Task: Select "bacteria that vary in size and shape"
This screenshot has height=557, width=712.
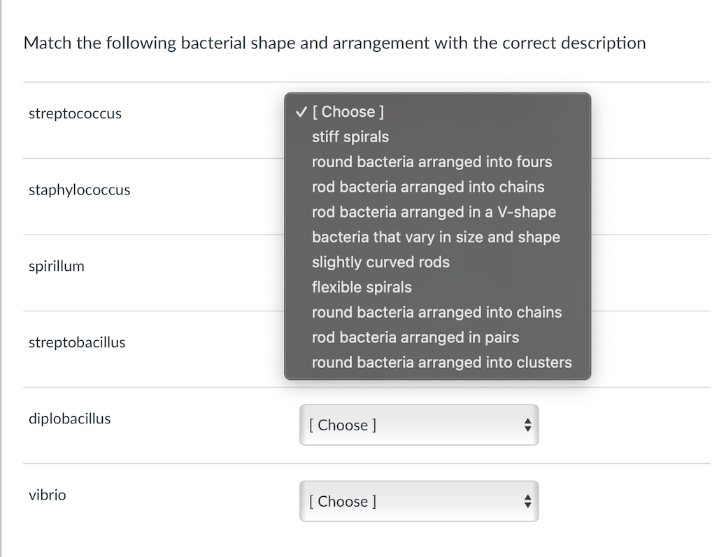Action: (x=436, y=237)
